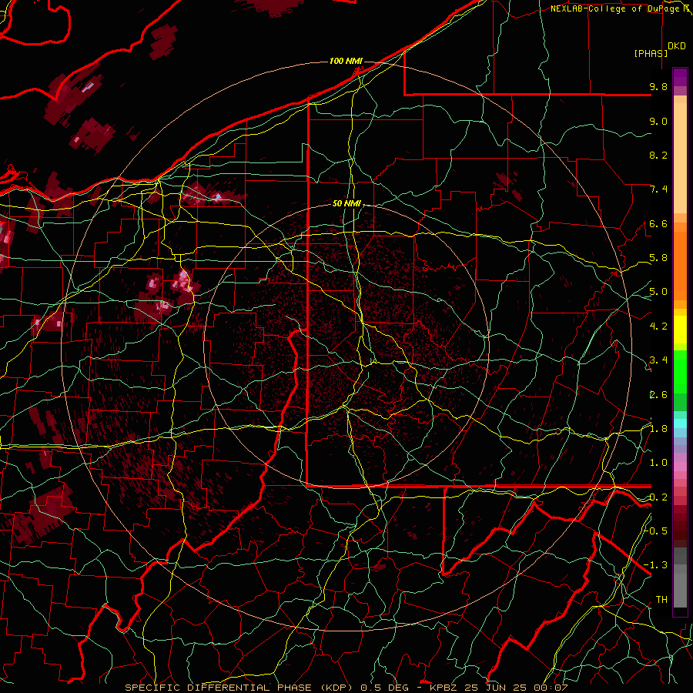Click the -1.3 value on the color scale
Screen dimensions: 693x693
tap(656, 565)
